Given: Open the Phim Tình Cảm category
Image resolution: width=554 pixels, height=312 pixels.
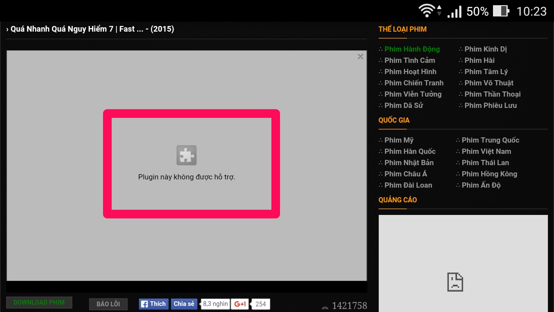Looking at the screenshot, I should pyautogui.click(x=409, y=60).
